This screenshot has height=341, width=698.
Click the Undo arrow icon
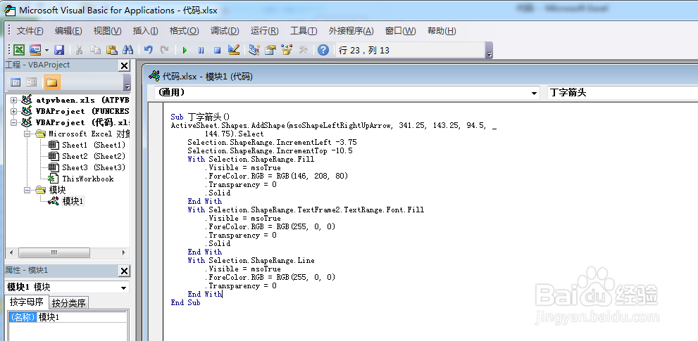(x=149, y=50)
